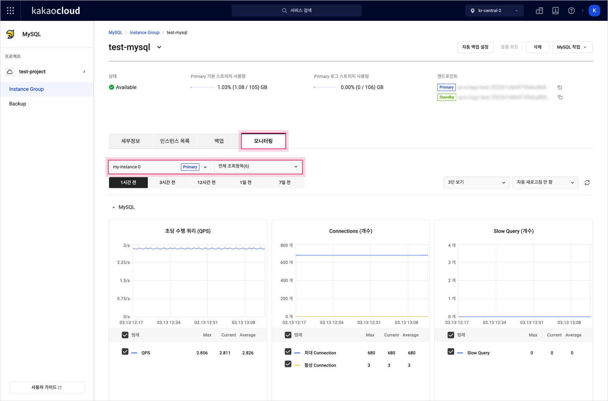Open the organization building icon
Image resolution: width=608 pixels, height=401 pixels.
(x=539, y=11)
